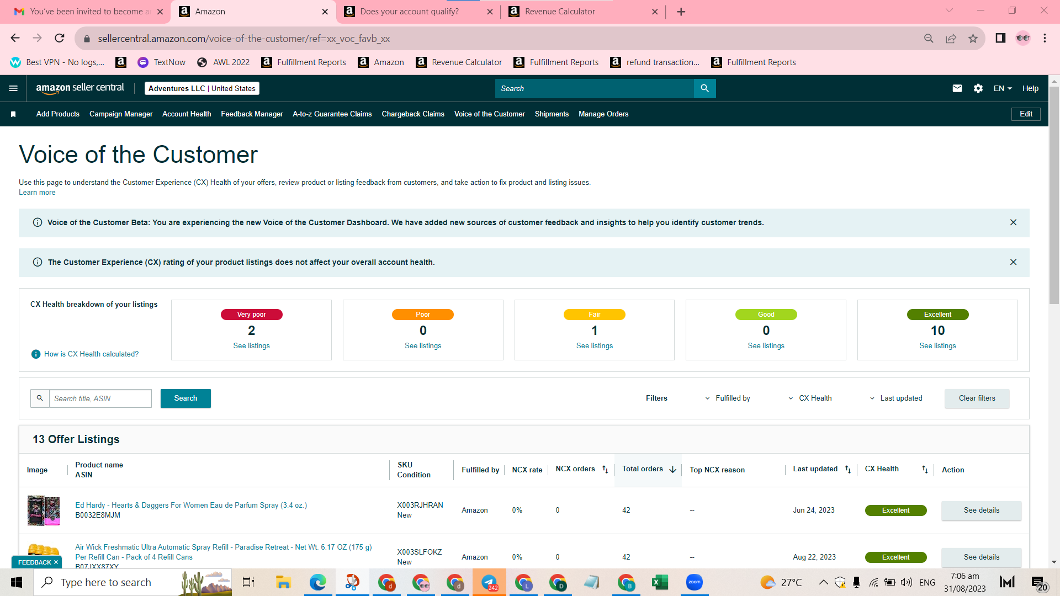Sort by Last updated column arrows
Screen dimensions: 1060x596
tap(847, 470)
